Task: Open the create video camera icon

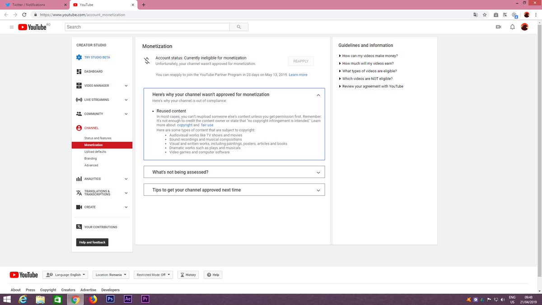Action: (x=499, y=27)
